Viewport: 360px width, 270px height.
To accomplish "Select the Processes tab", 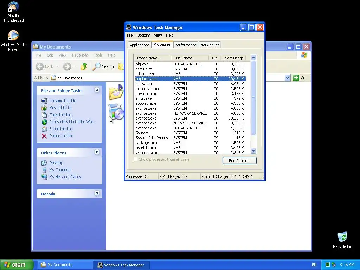I will coord(162,45).
